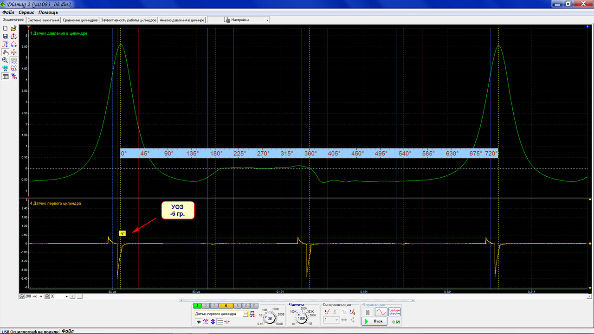Select the vertical stretch curve tool
The width and height of the screenshot is (594, 334).
5,44
